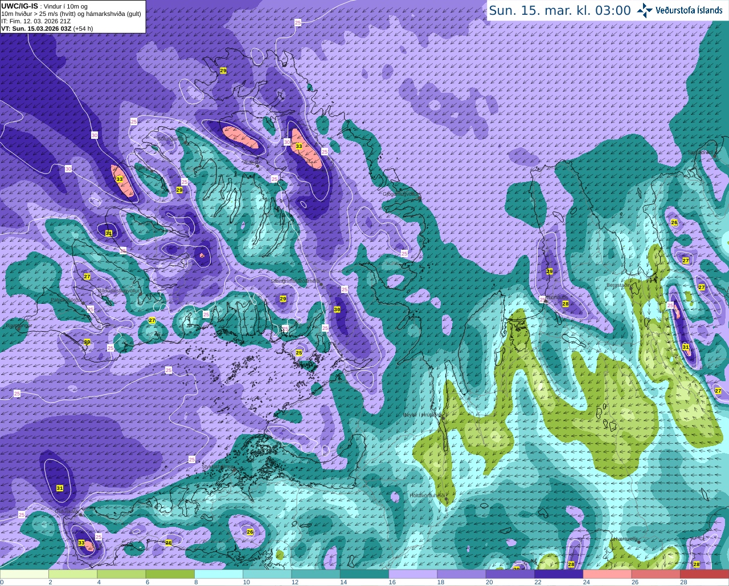729x586 pixels.
Task: Click the VT: Sun. 15.03.2026 03Z line
Action: coord(47,28)
